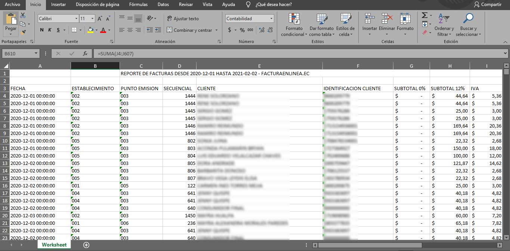Open the Revisar ribbon tab

[x=185, y=4]
